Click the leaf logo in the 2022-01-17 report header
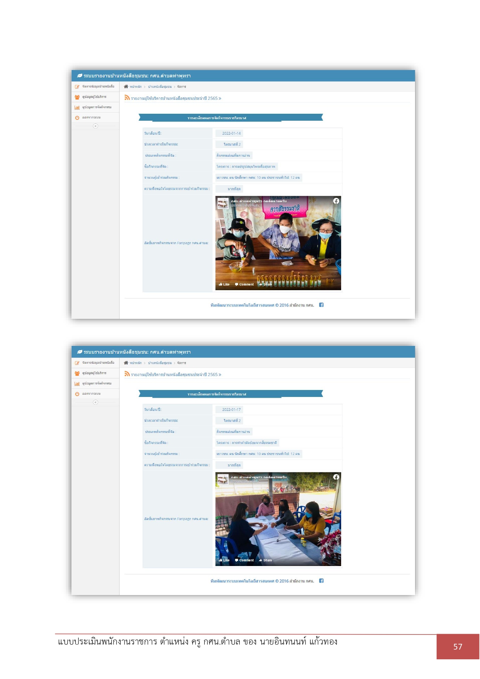 pos(80,352)
